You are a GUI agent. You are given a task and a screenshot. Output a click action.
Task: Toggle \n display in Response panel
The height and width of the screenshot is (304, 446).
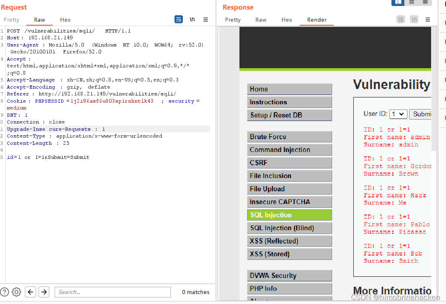(x=414, y=19)
